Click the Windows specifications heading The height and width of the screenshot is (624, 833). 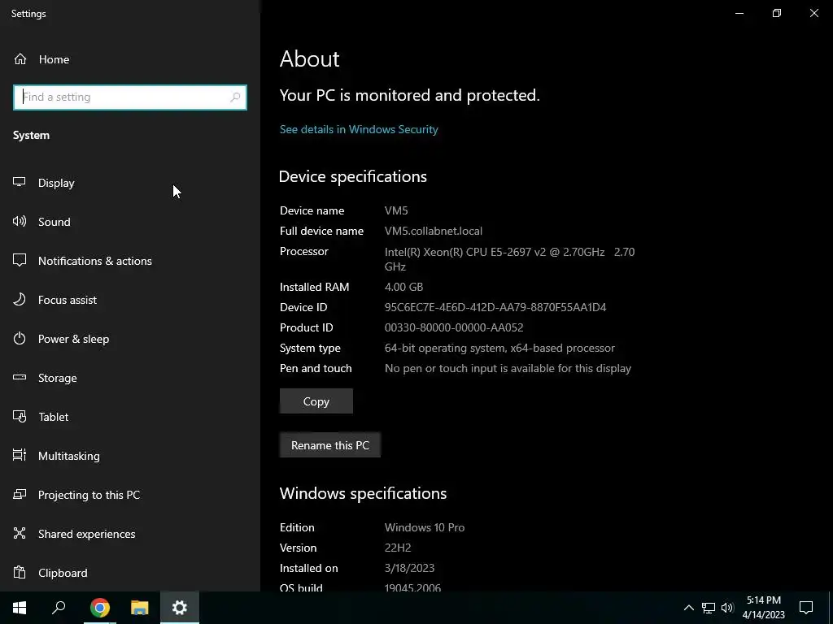(x=363, y=493)
